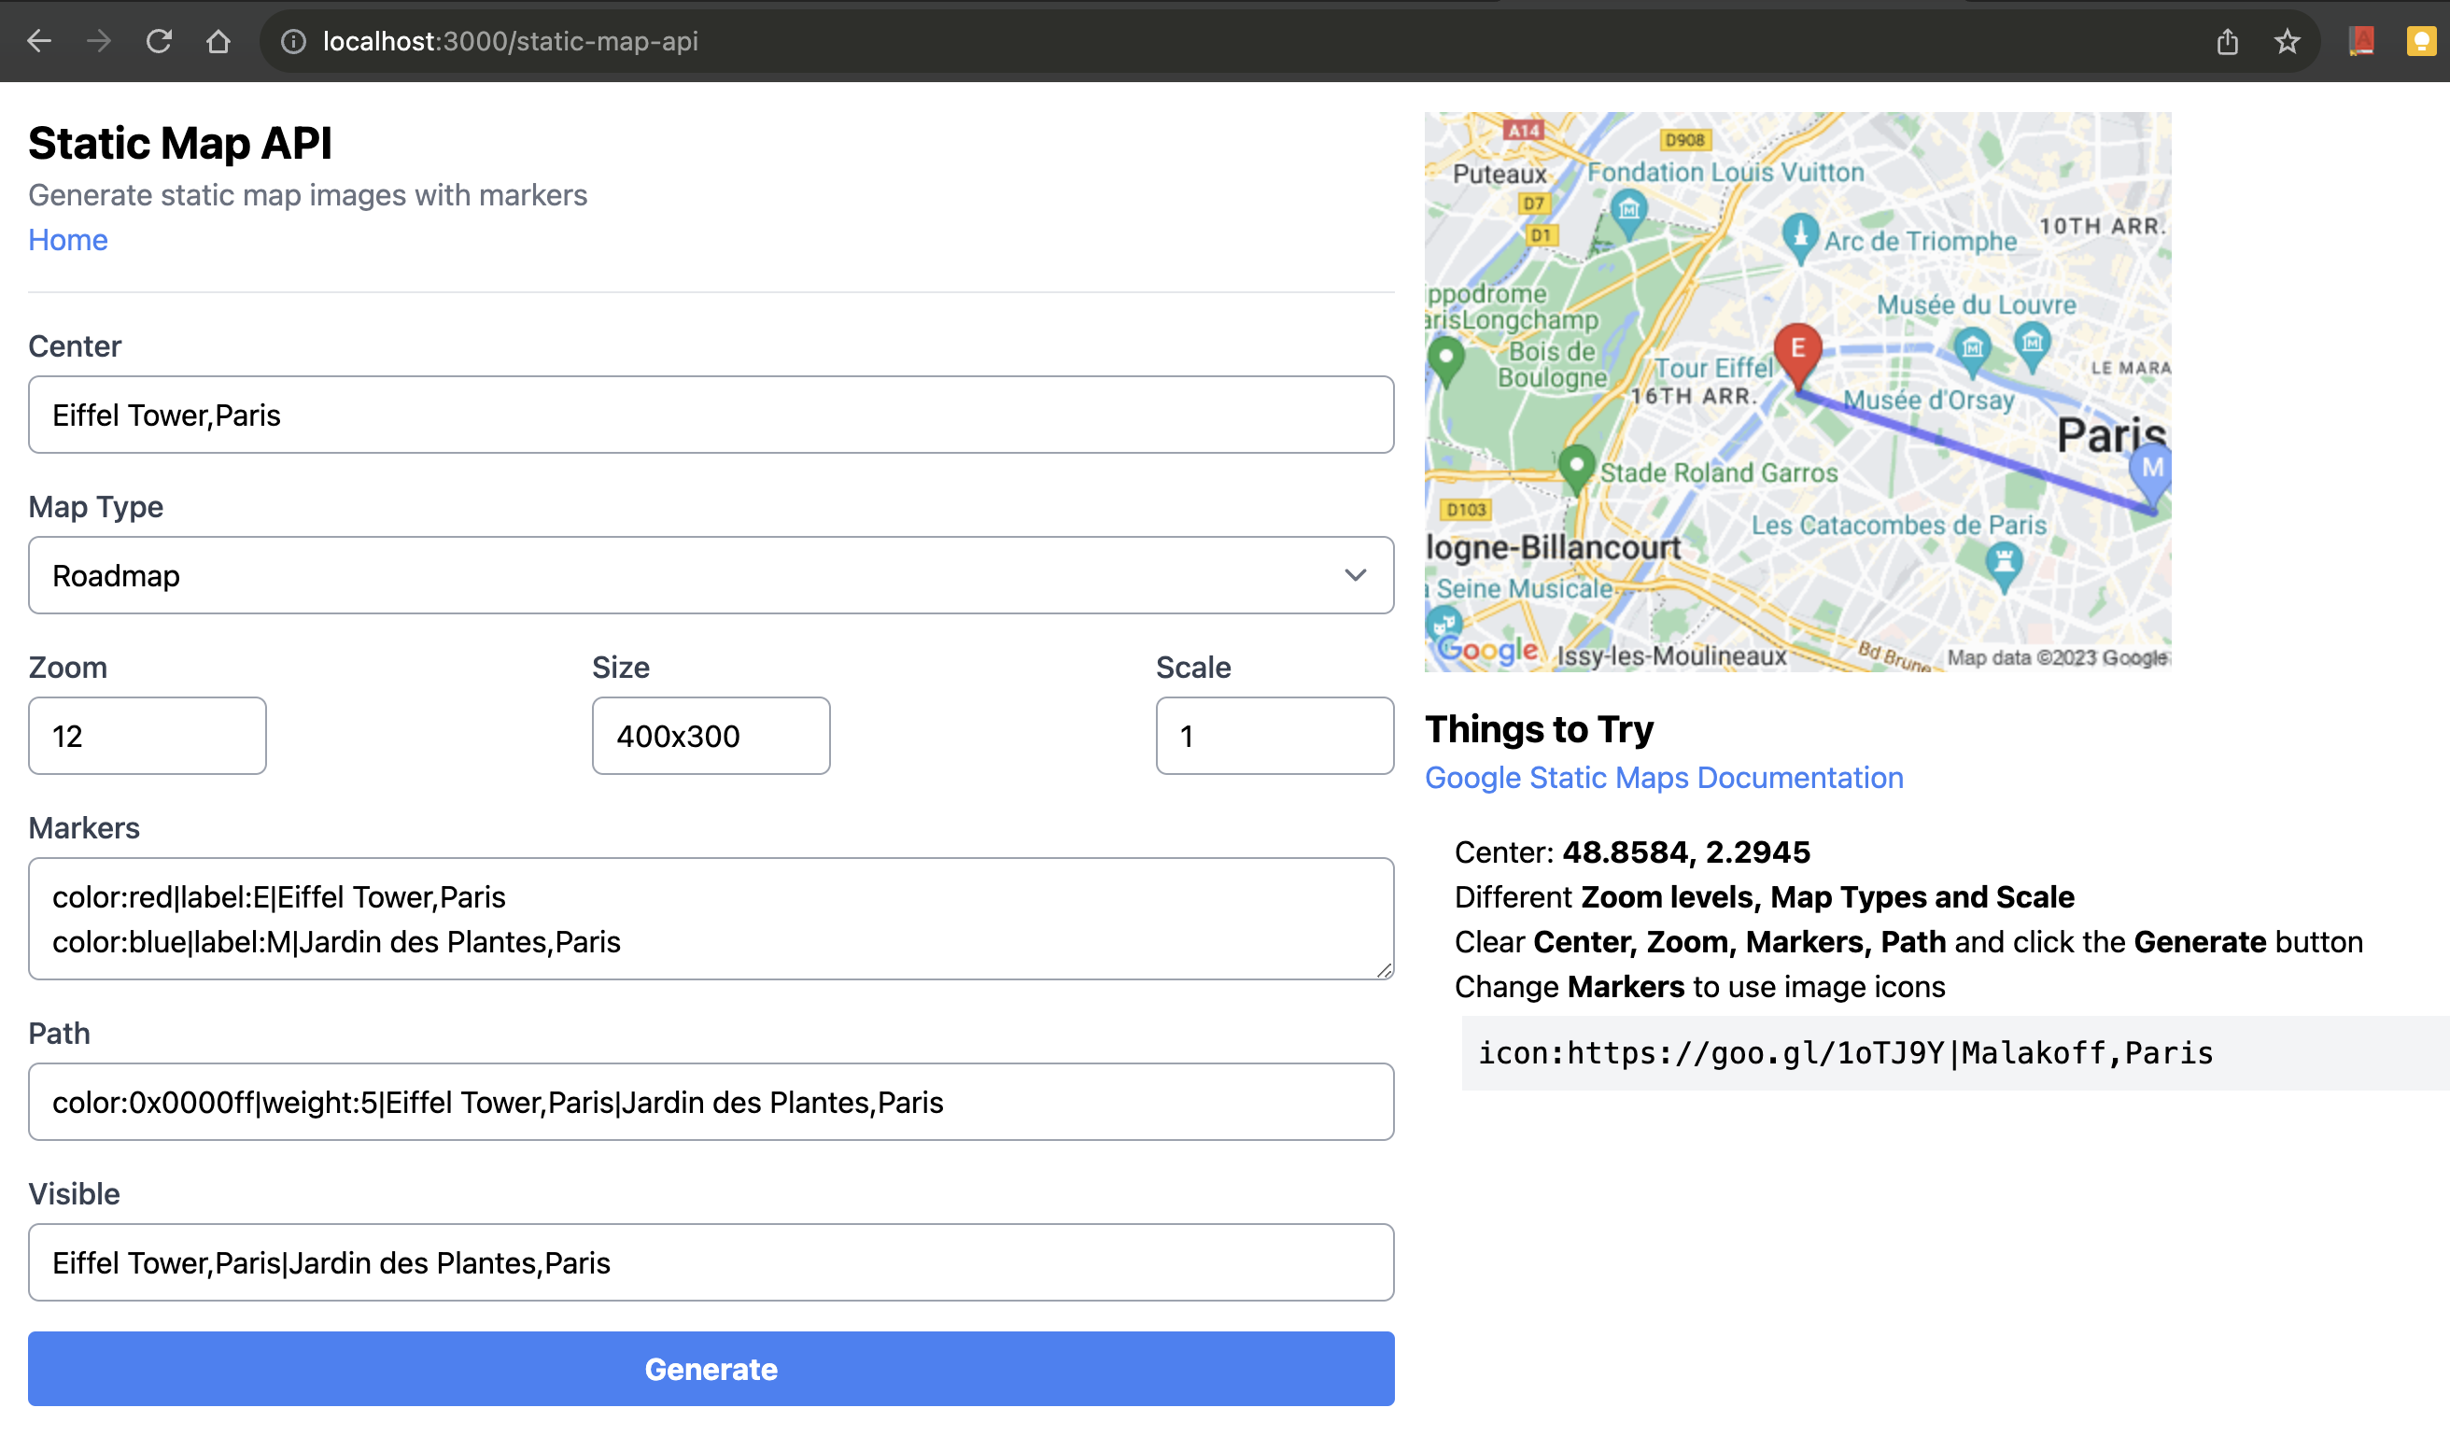Viewport: 2450px width, 1436px height.
Task: Open the share icon in the toolbar
Action: (x=2229, y=41)
